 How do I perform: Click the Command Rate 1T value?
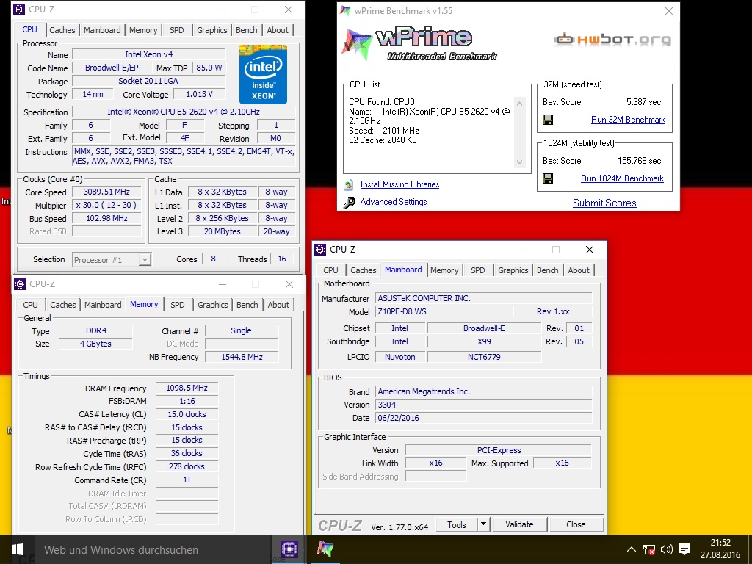(187, 480)
